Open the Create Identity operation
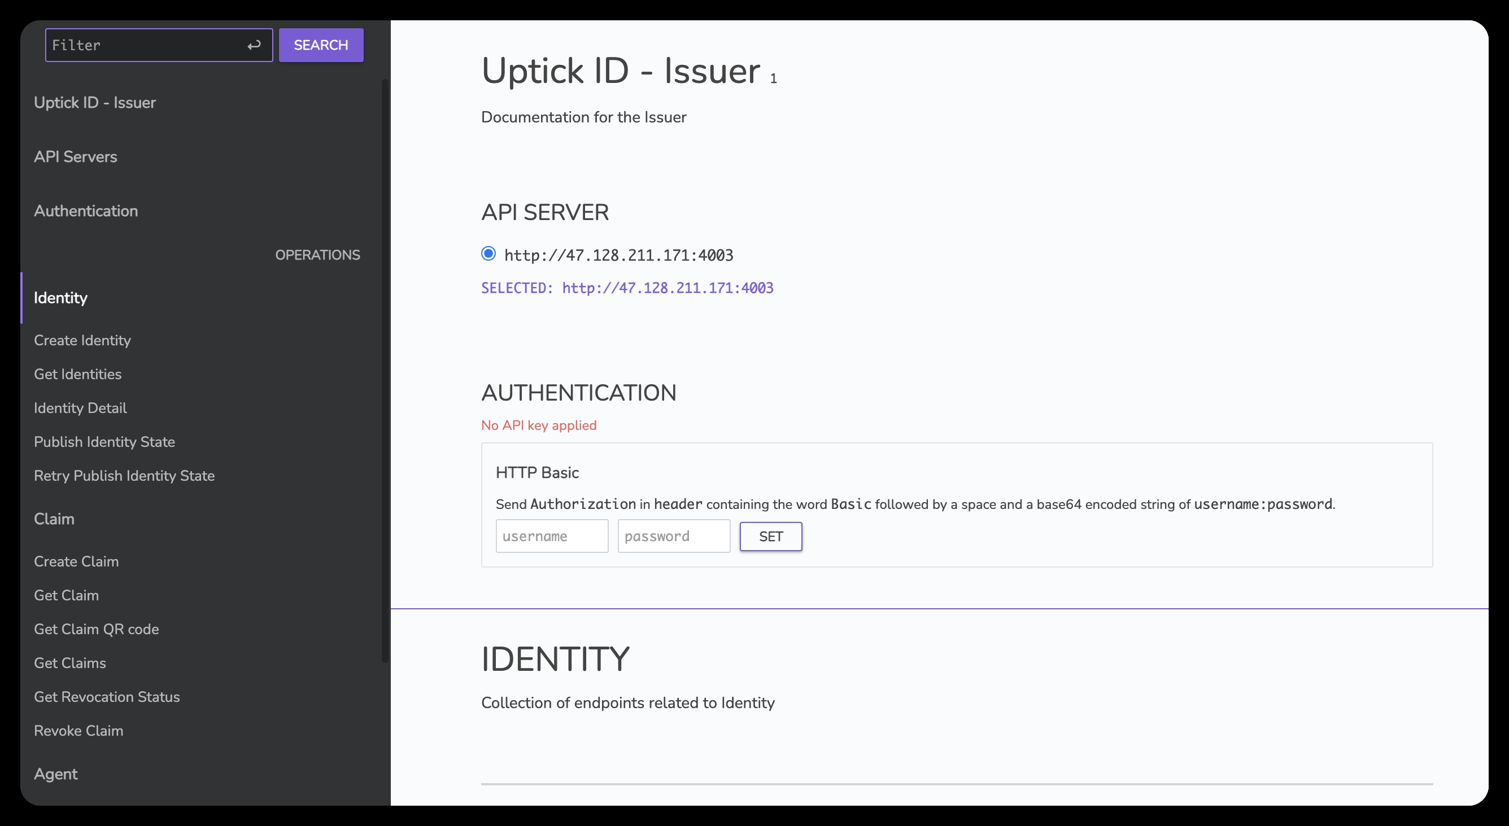This screenshot has width=1509, height=826. coord(82,341)
